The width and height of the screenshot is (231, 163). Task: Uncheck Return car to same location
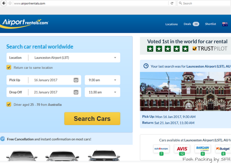(x=9, y=67)
